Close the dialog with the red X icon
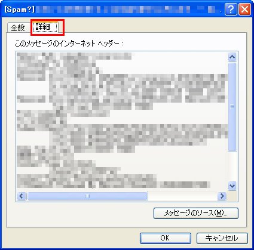Viewport: 254px width, 250px height. click(x=244, y=10)
